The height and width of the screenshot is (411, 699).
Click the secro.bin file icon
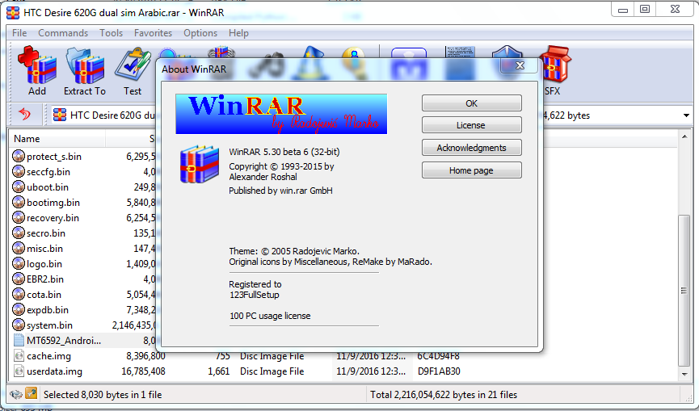(x=19, y=233)
